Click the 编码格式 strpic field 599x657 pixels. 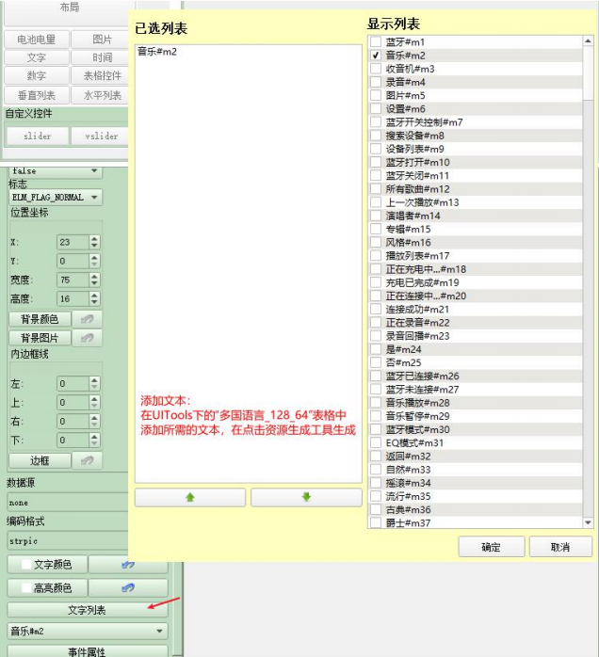tap(68, 541)
